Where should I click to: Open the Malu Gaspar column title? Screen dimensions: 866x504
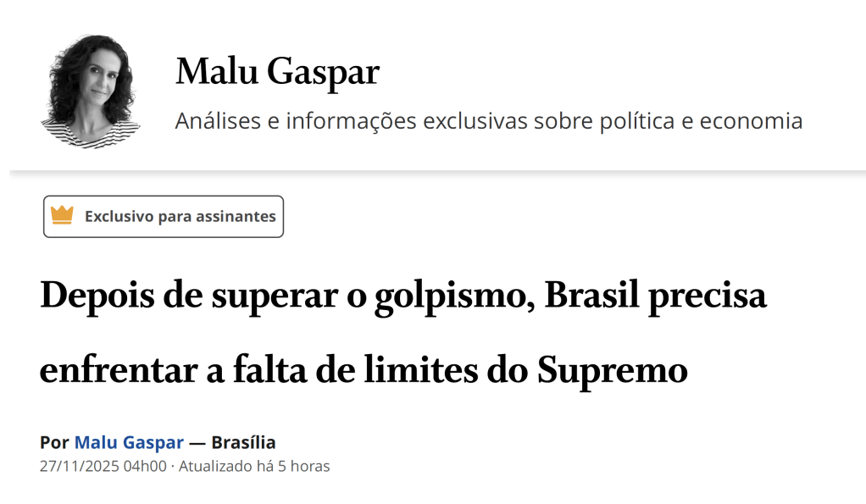(x=277, y=73)
